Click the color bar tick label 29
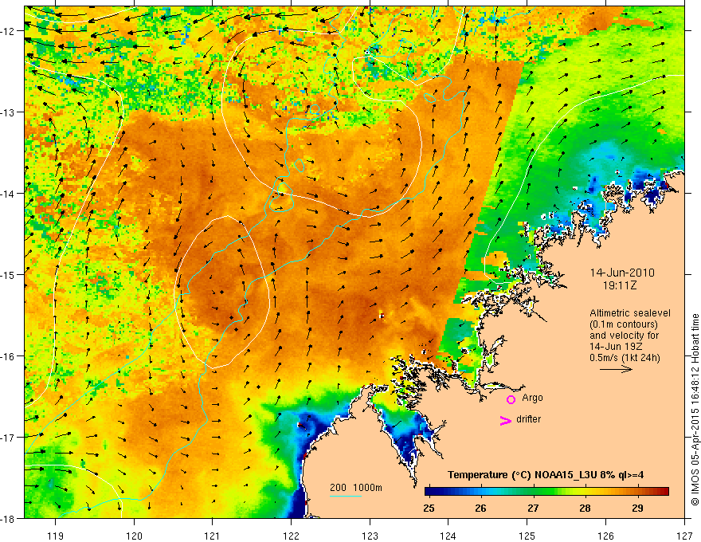 (637, 508)
